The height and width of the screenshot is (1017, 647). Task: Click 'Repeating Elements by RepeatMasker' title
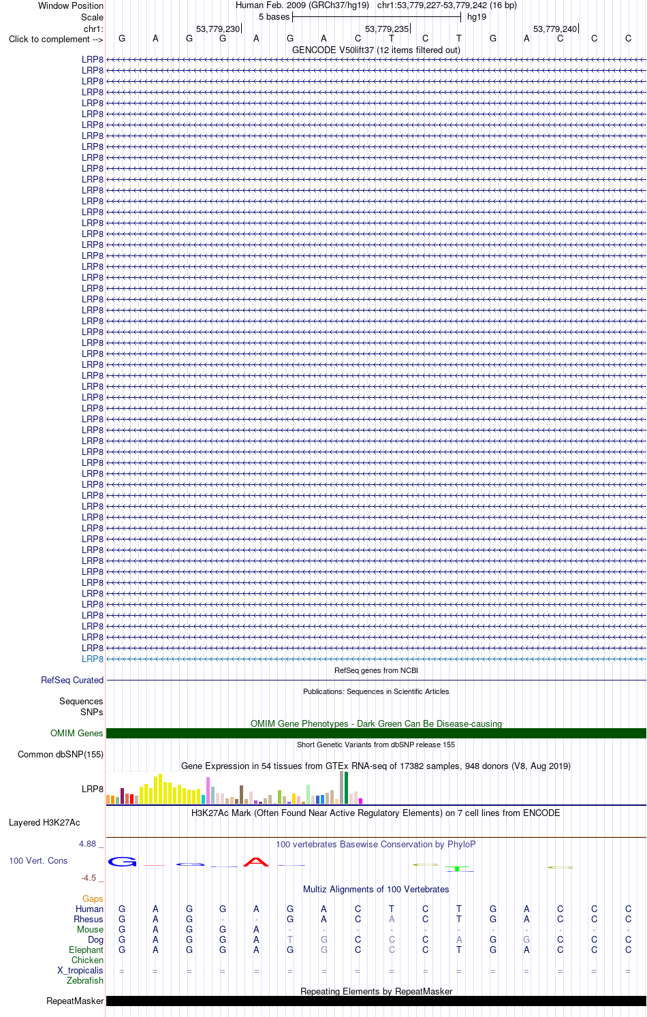(376, 991)
